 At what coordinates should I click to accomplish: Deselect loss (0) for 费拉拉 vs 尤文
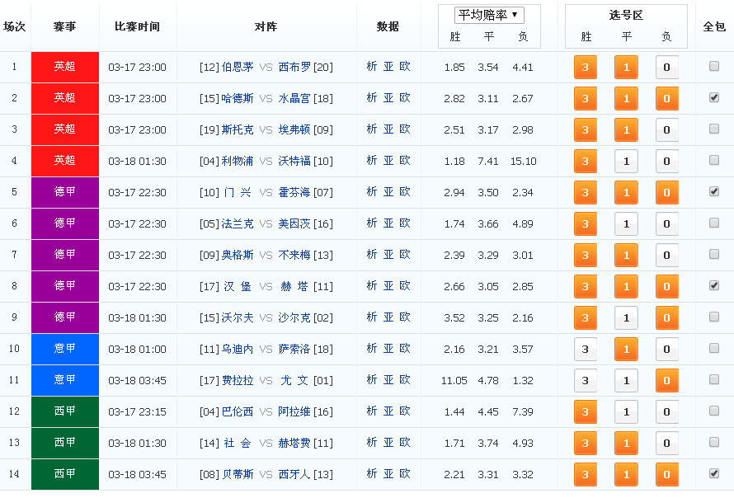666,381
